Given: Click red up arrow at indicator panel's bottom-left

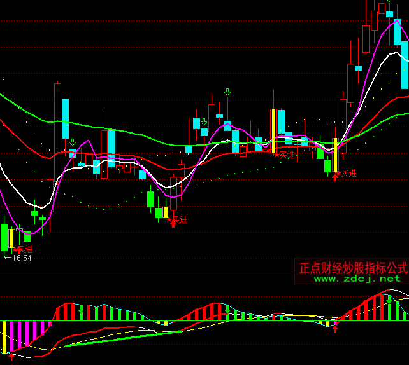Looking at the screenshot, I should [x=11, y=356].
